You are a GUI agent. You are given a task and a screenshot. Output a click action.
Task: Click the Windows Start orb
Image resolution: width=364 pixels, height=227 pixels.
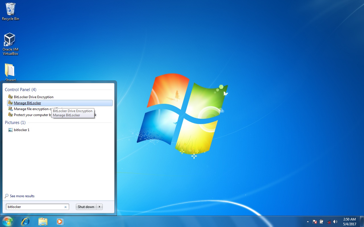coord(7,221)
